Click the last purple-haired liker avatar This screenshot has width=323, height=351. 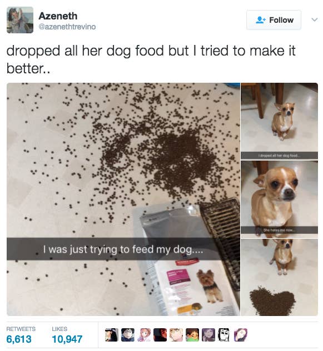(241, 335)
